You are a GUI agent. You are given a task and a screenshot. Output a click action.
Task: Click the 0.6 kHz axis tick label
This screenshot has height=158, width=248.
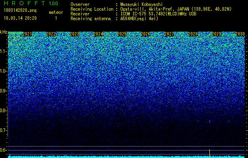tap(3, 150)
